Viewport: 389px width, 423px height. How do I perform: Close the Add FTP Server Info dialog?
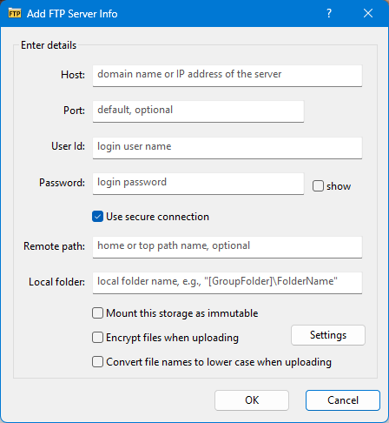pyautogui.click(x=368, y=13)
